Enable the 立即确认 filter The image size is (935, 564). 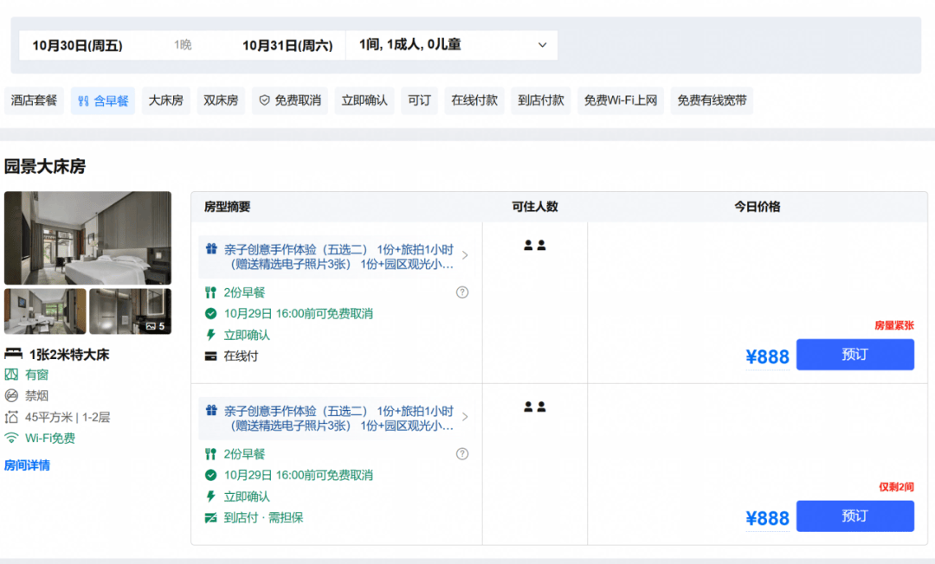click(364, 100)
